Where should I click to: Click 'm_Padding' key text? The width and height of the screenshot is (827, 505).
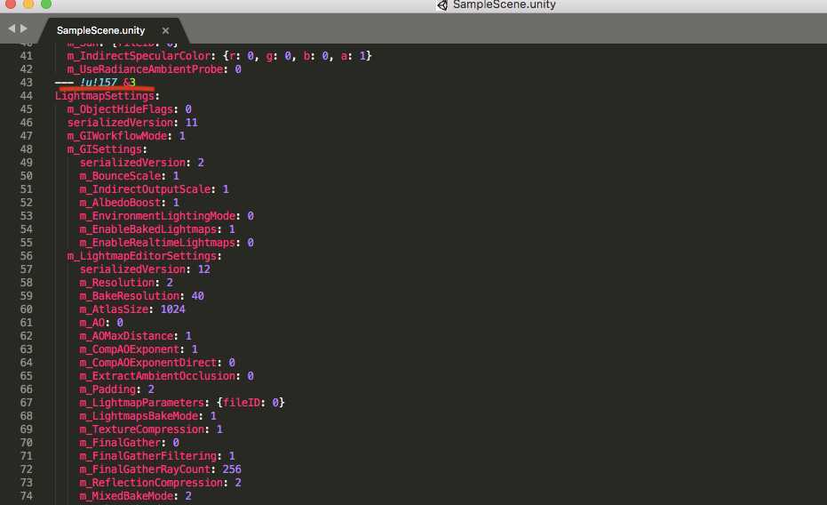tap(107, 389)
